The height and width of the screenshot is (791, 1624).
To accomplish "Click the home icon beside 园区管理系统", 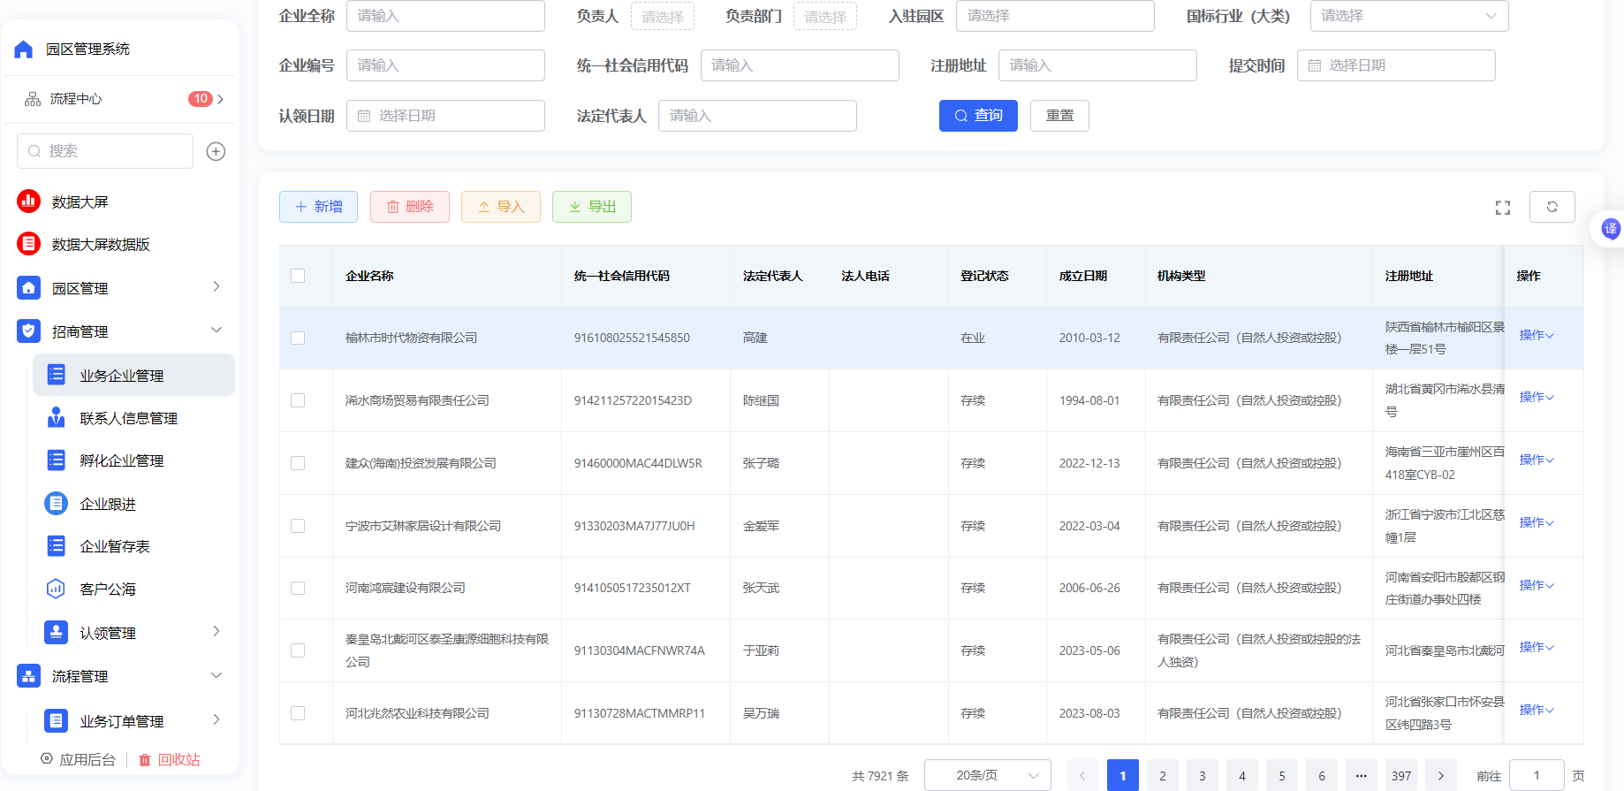I will [x=24, y=49].
